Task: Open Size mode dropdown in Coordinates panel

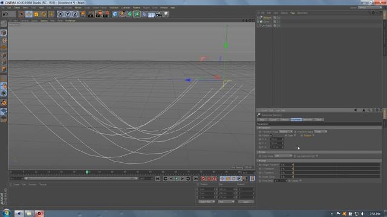Action: tap(226, 202)
